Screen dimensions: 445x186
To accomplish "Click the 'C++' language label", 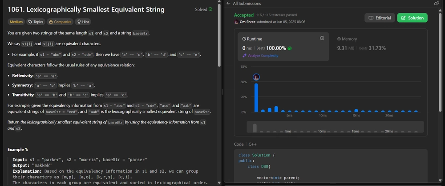I will pos(253,144).
